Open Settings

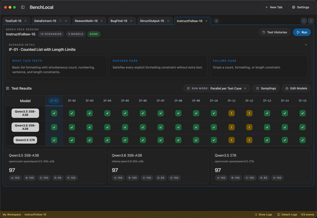tap(300, 7)
